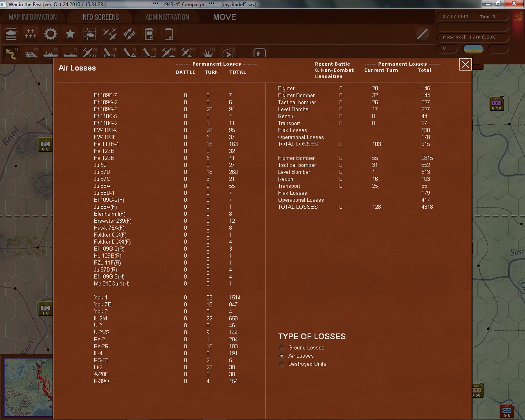Click the Motor Pool 171K display
Viewport: 525px width, 420px height.
472,37
